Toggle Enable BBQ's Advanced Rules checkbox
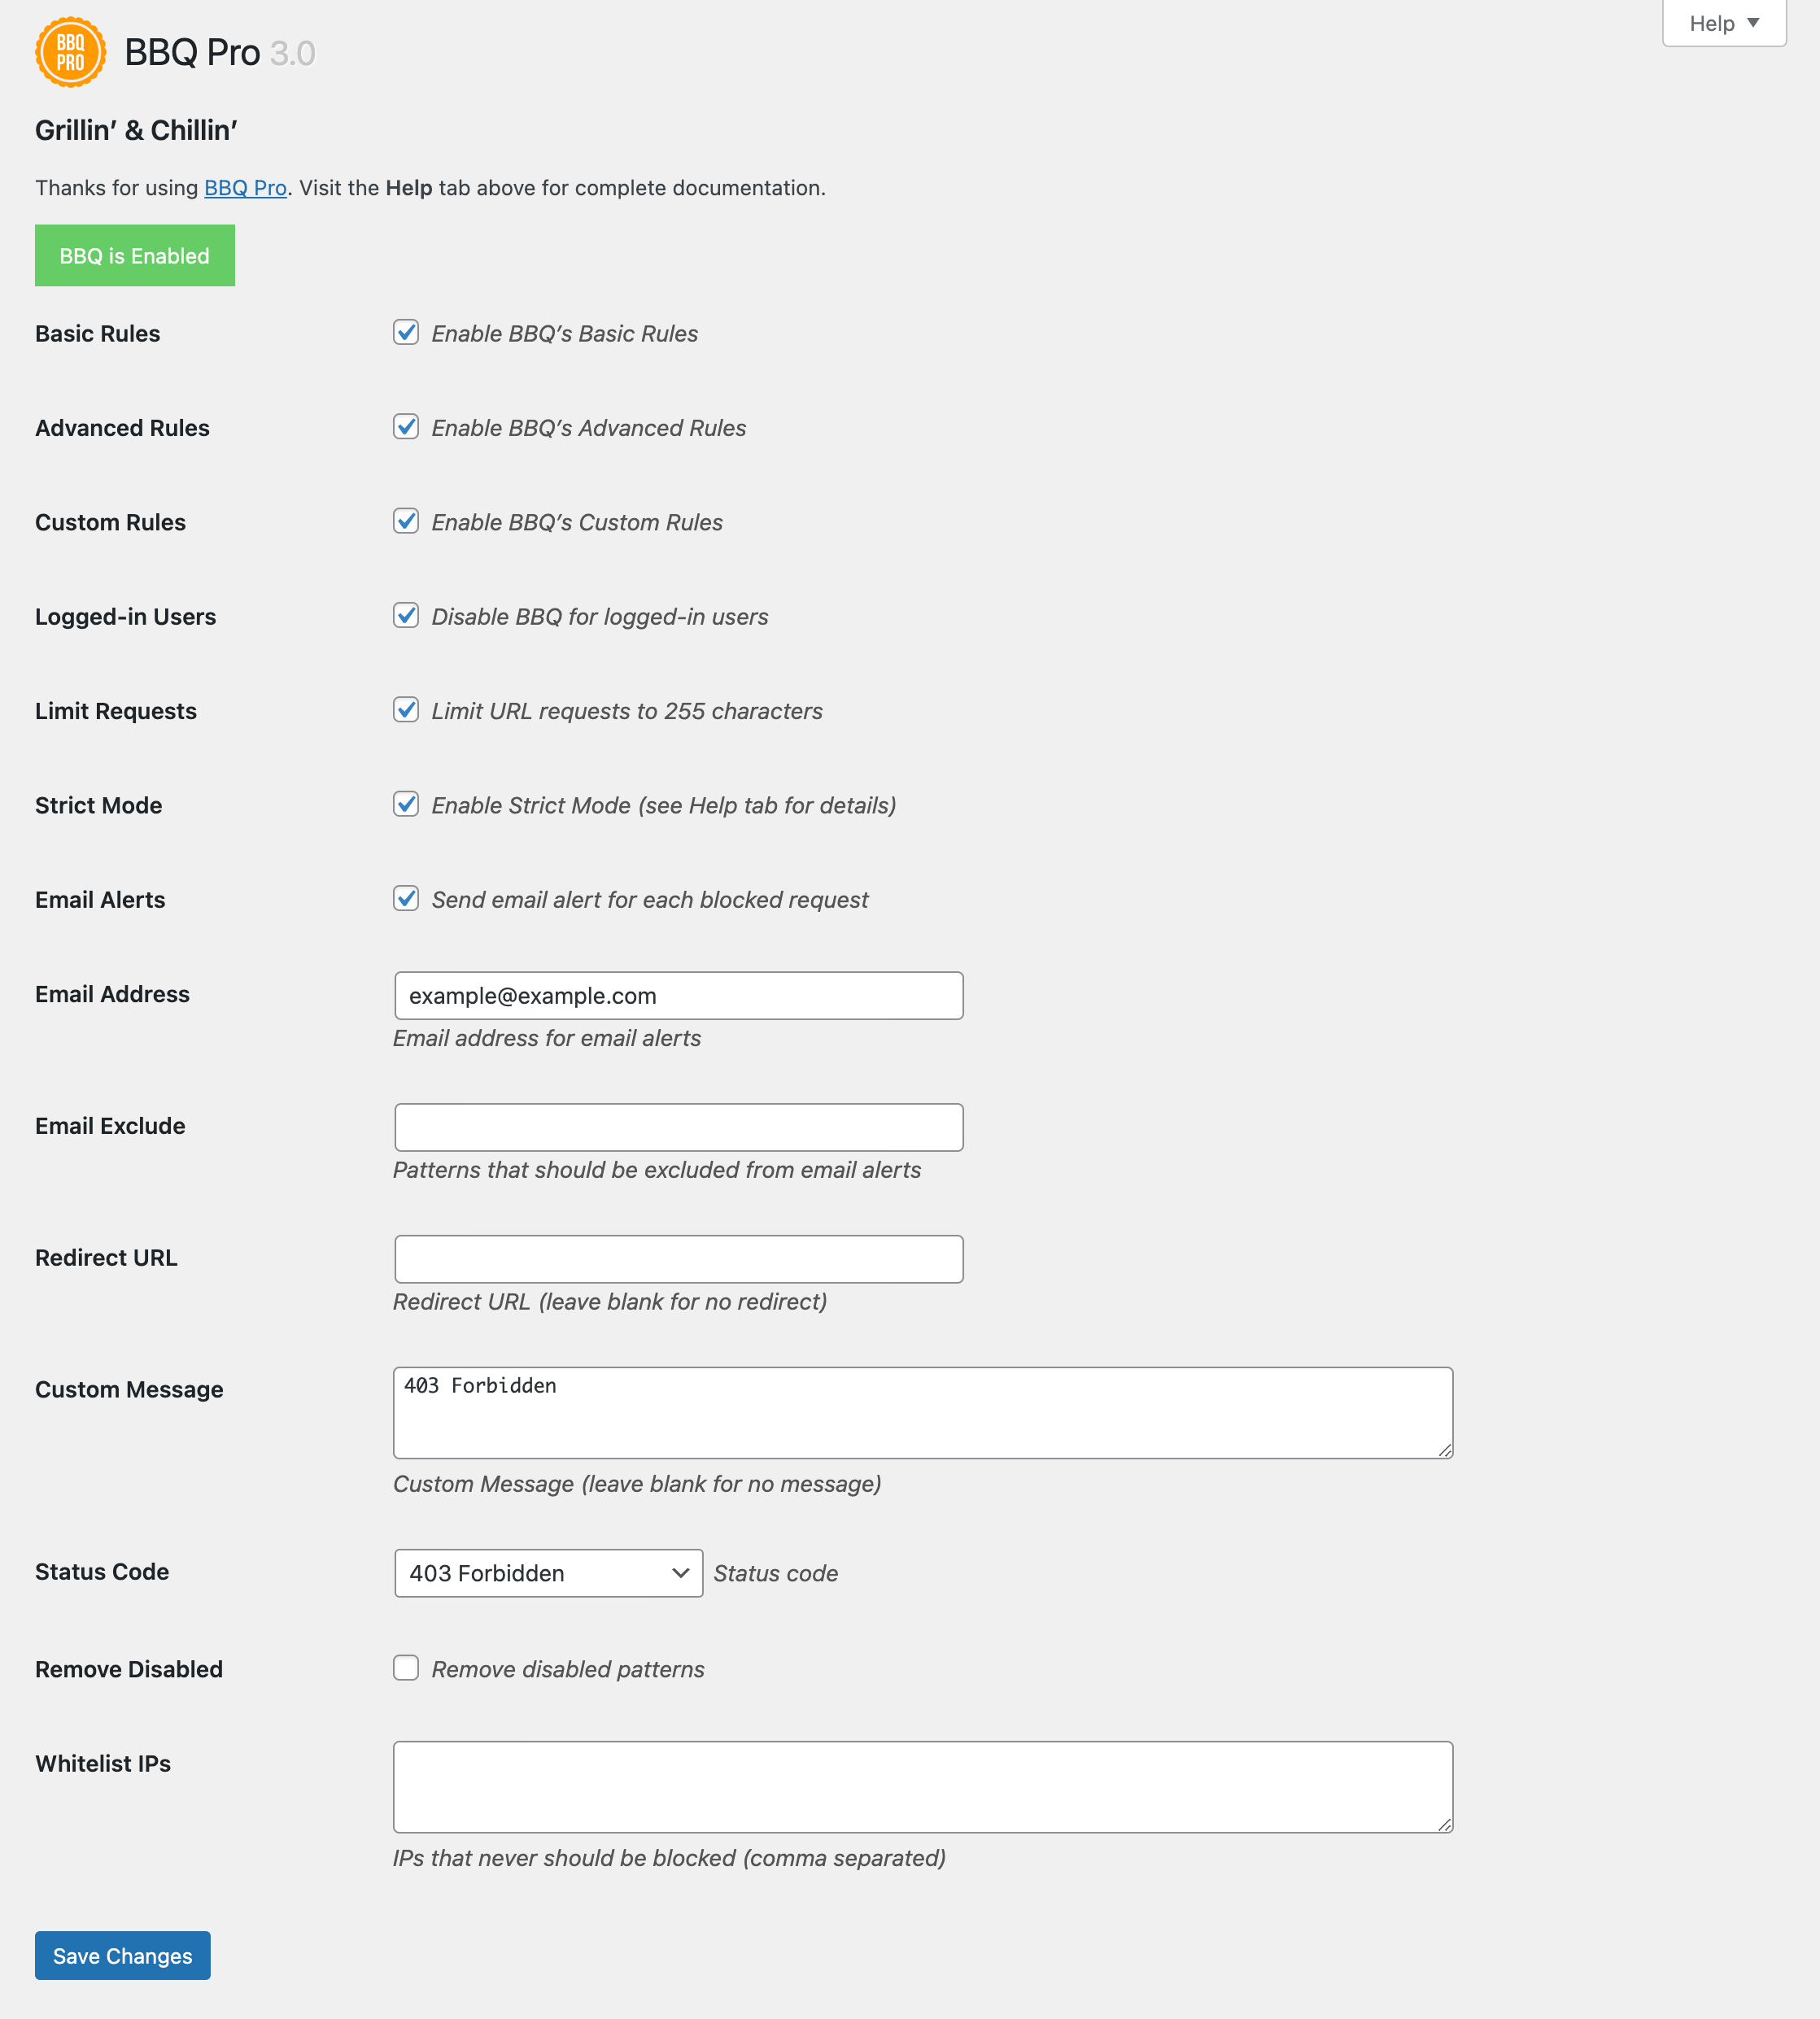Image resolution: width=1820 pixels, height=2019 pixels. pos(406,426)
